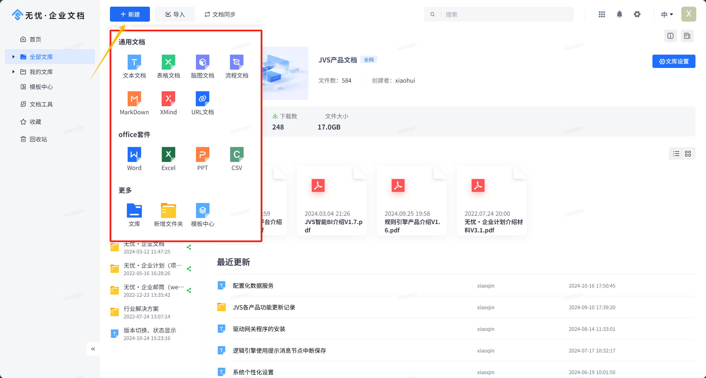Viewport: 706px width, 378px height.
Task: Click the 文库设置 button
Action: [x=674, y=61]
